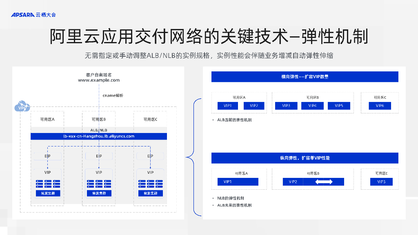This screenshot has width=418, height=235.
Task: Click the VIP label under 可用区B EIP
Action: click(99, 173)
